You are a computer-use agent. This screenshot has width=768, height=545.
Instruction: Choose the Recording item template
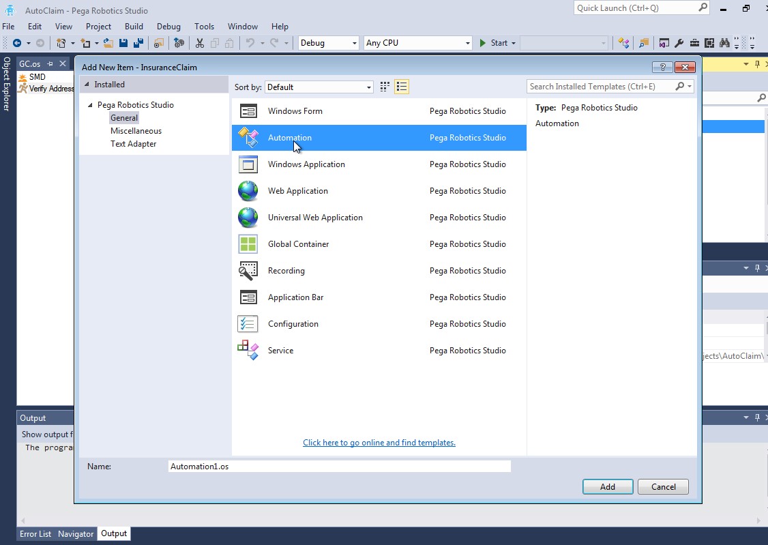pyautogui.click(x=286, y=270)
